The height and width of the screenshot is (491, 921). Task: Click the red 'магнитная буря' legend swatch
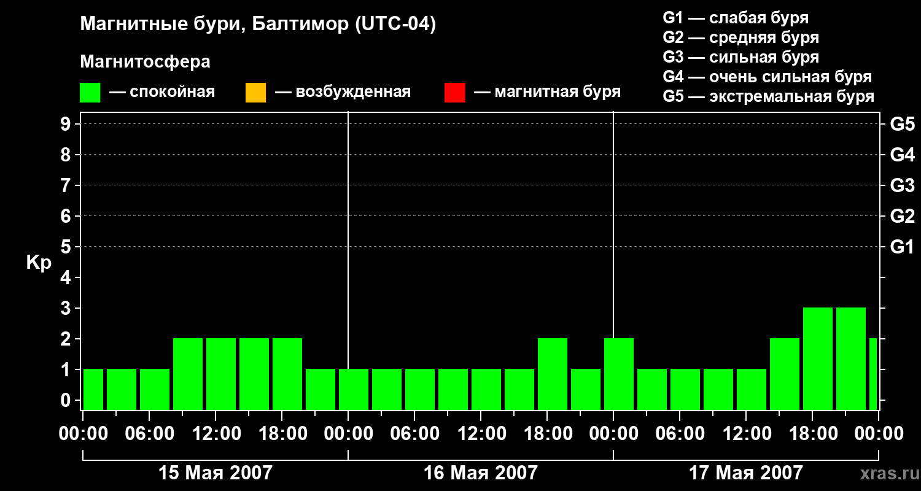(454, 93)
